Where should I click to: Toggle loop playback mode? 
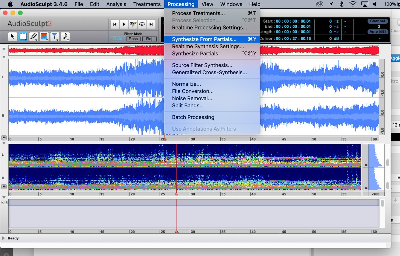point(142,24)
